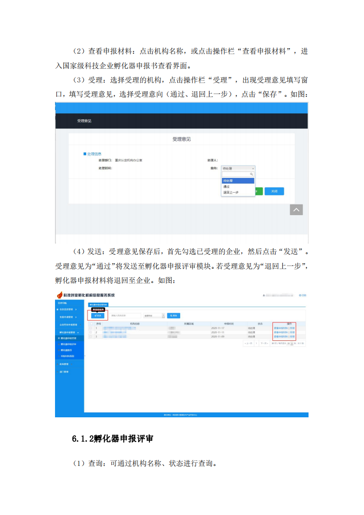Image resolution: width=364 pixels, height=515 pixels.
Task: Click the flame logo of 科技创业孵化机构信息服务系统
Action: (60, 295)
